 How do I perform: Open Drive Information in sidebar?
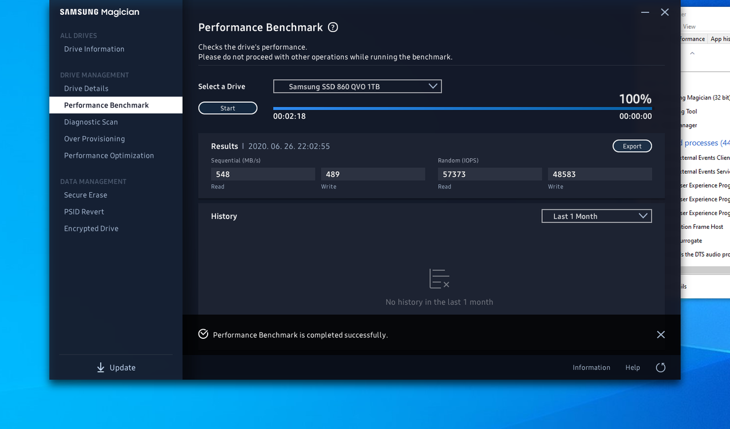[94, 49]
